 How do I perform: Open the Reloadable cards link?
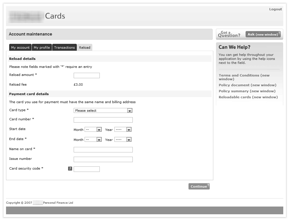point(248,97)
